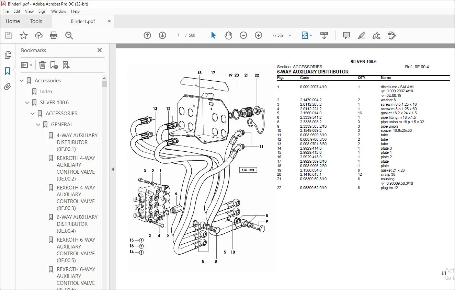Collapse the GENERAL bookmark node
Screen dimensions: 455x290
click(38, 125)
